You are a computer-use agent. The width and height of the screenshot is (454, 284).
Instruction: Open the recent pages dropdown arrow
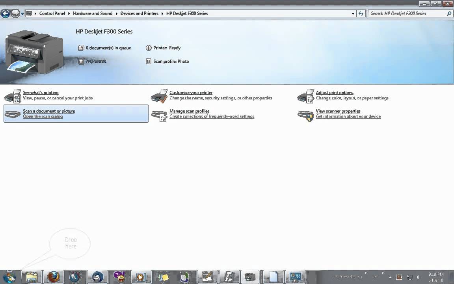pyautogui.click(x=22, y=14)
